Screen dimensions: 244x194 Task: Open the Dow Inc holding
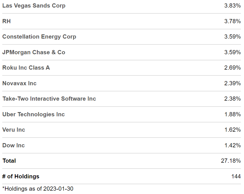pyautogui.click(x=13, y=145)
